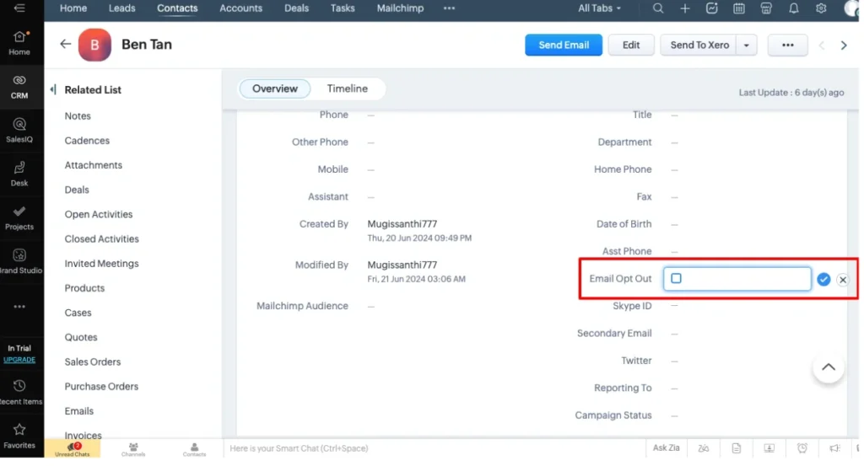Click scroll-to-top chevron button
This screenshot has height=466, width=864.
tap(829, 367)
